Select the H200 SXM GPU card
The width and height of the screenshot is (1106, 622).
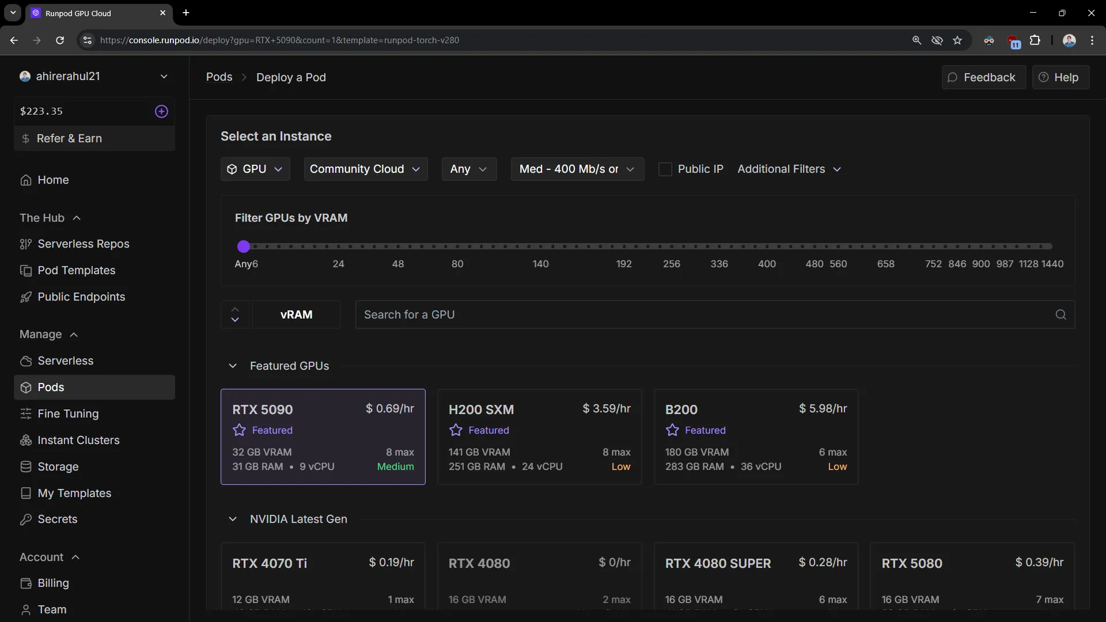pos(539,437)
